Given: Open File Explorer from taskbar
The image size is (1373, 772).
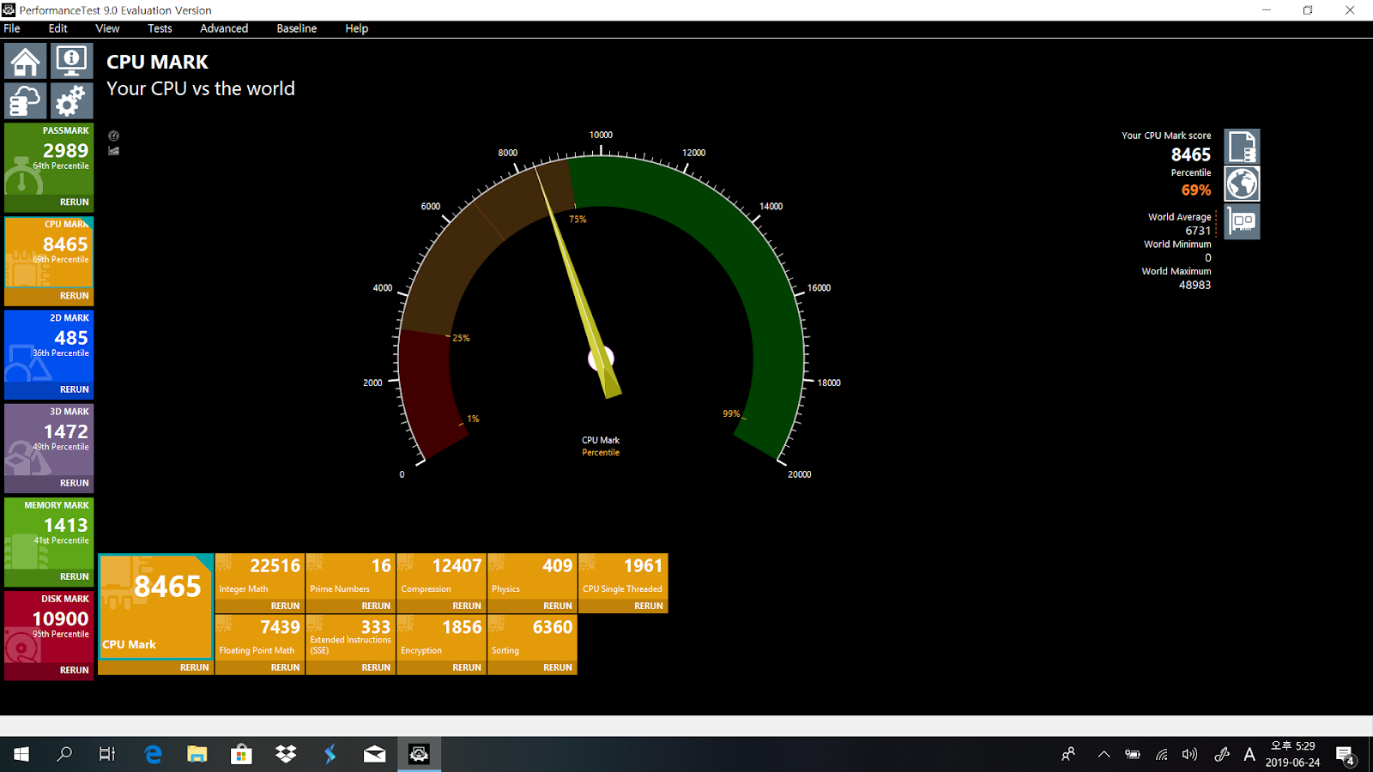Looking at the screenshot, I should 197,754.
